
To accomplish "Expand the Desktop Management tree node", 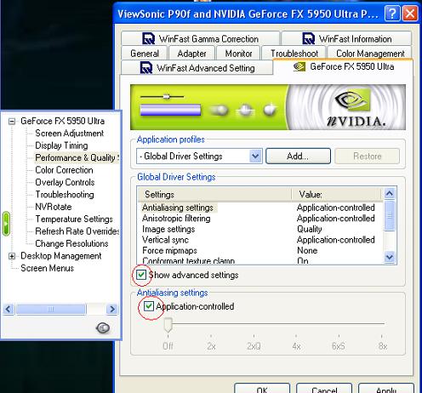I will point(12,256).
